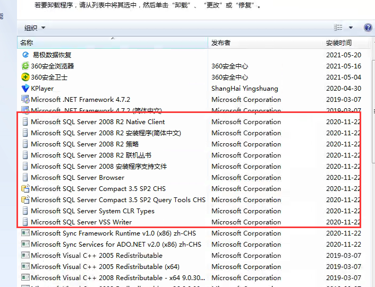This screenshot has height=287, width=375.
Task: Click the vertical scrollbar thumb of the list
Action: click(373, 111)
